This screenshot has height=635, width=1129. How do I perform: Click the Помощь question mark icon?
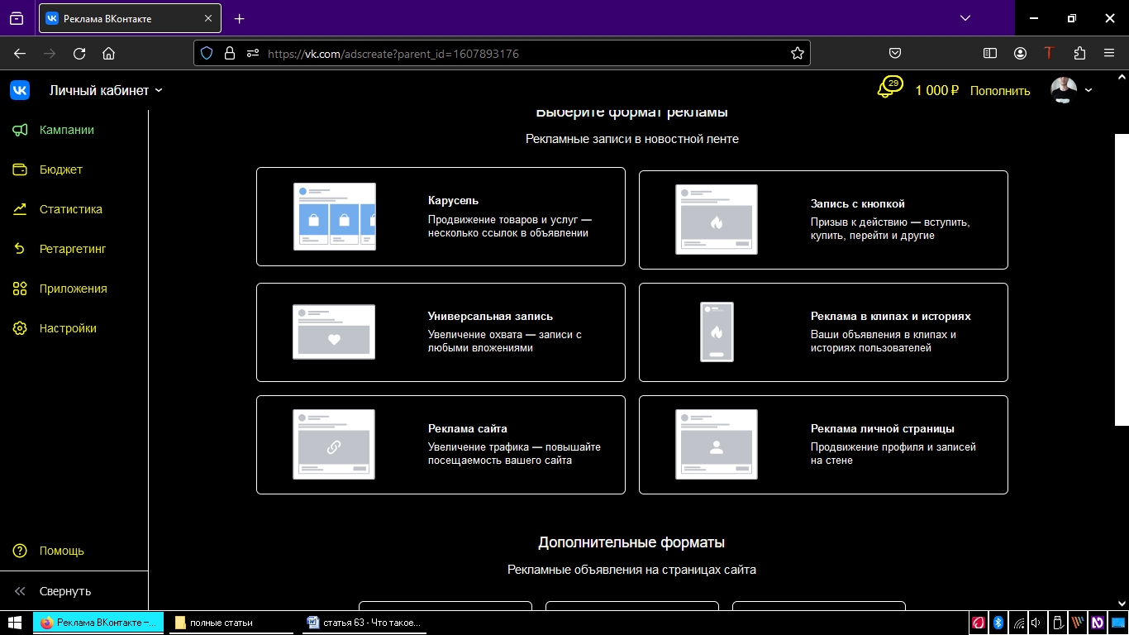(21, 551)
